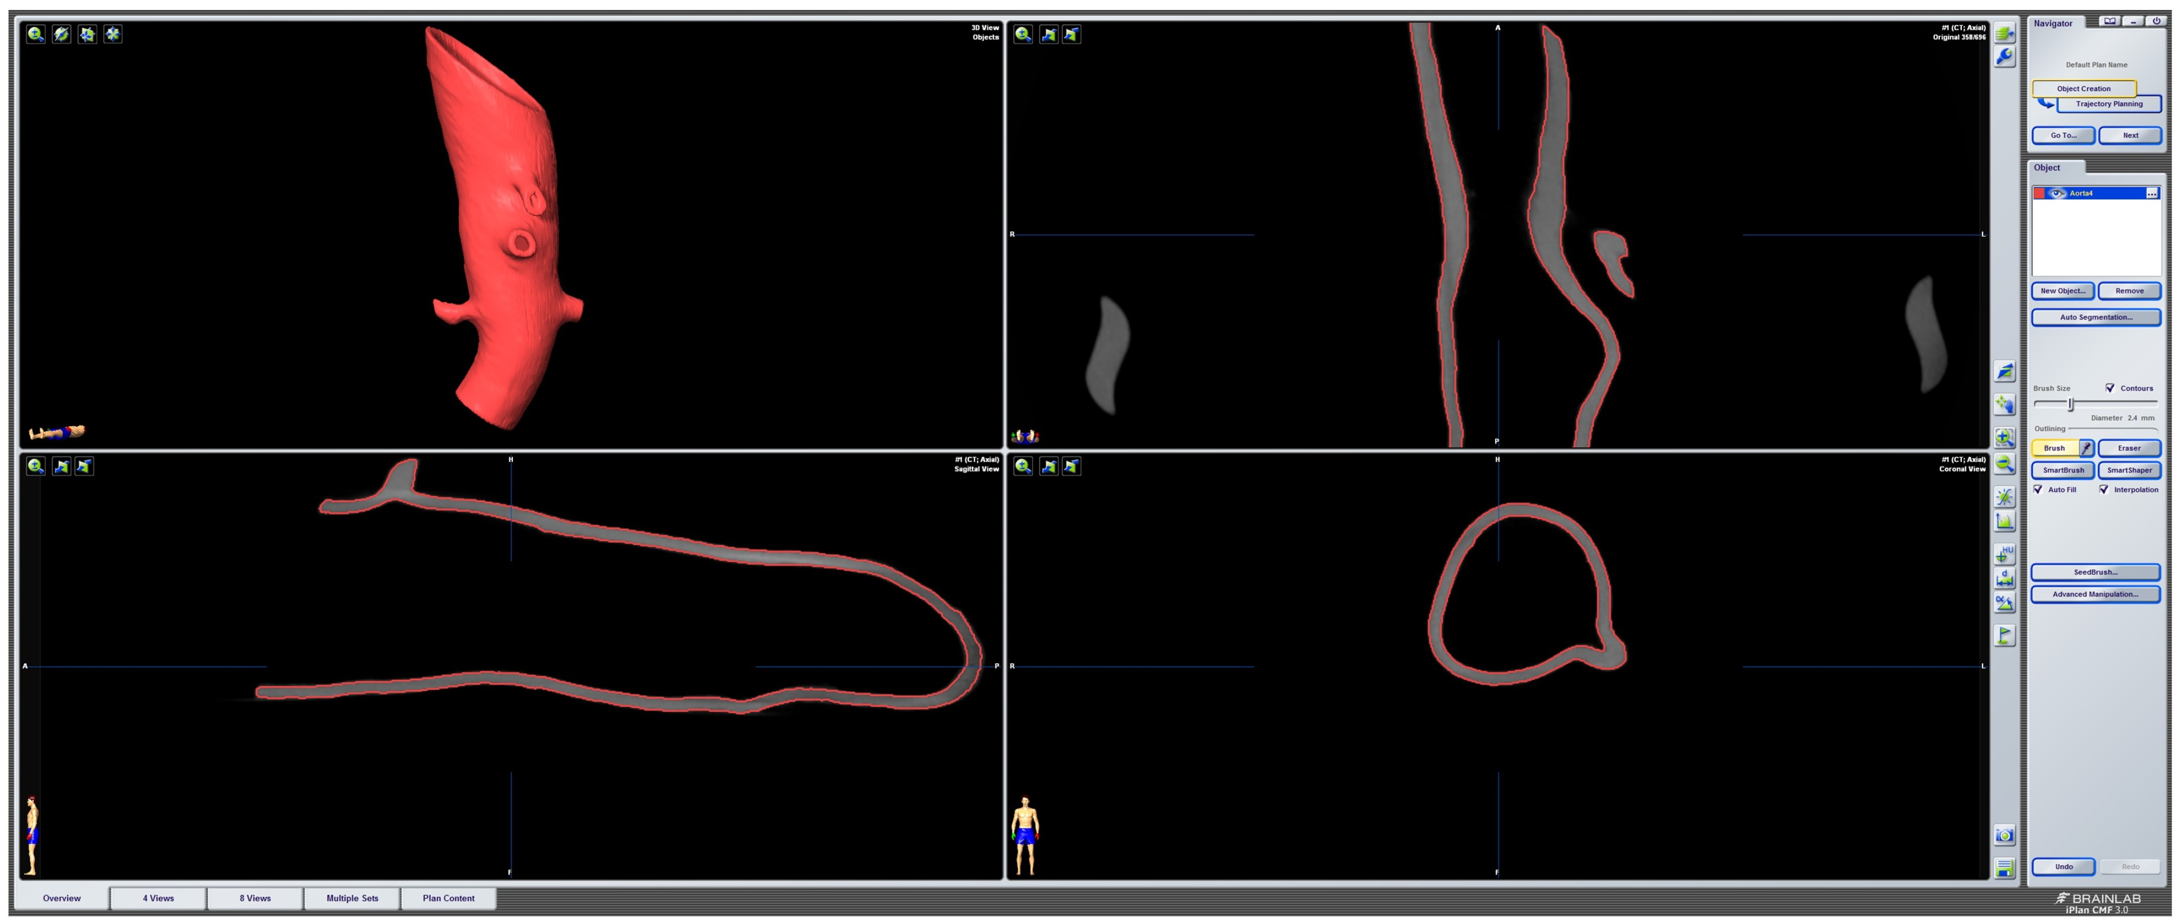
Task: Click the red color swatch of Aorta4
Action: pos(2039,193)
